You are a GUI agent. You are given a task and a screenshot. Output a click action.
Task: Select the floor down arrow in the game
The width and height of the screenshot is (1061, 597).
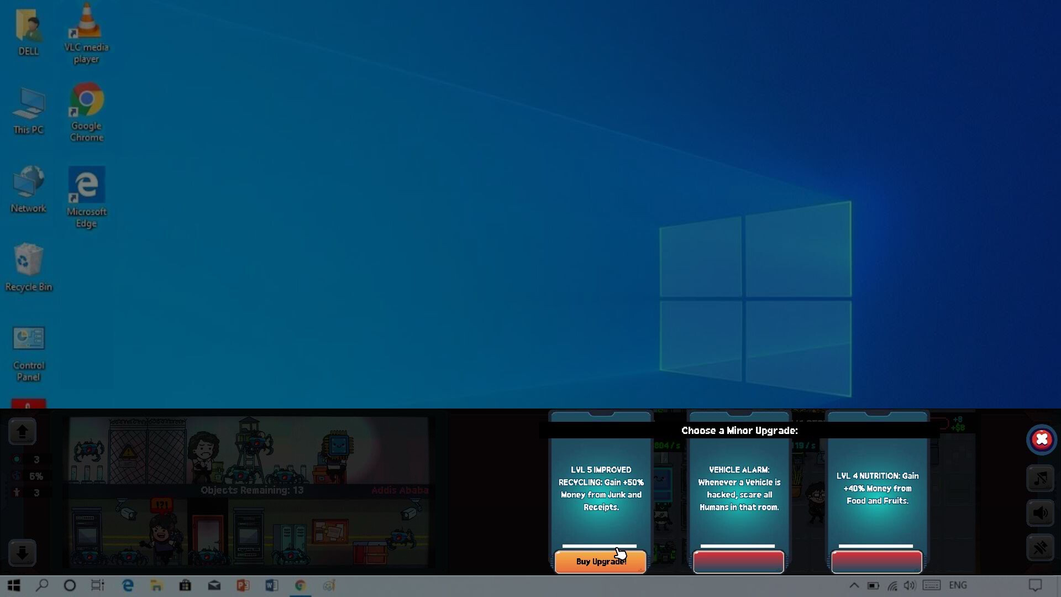(22, 552)
